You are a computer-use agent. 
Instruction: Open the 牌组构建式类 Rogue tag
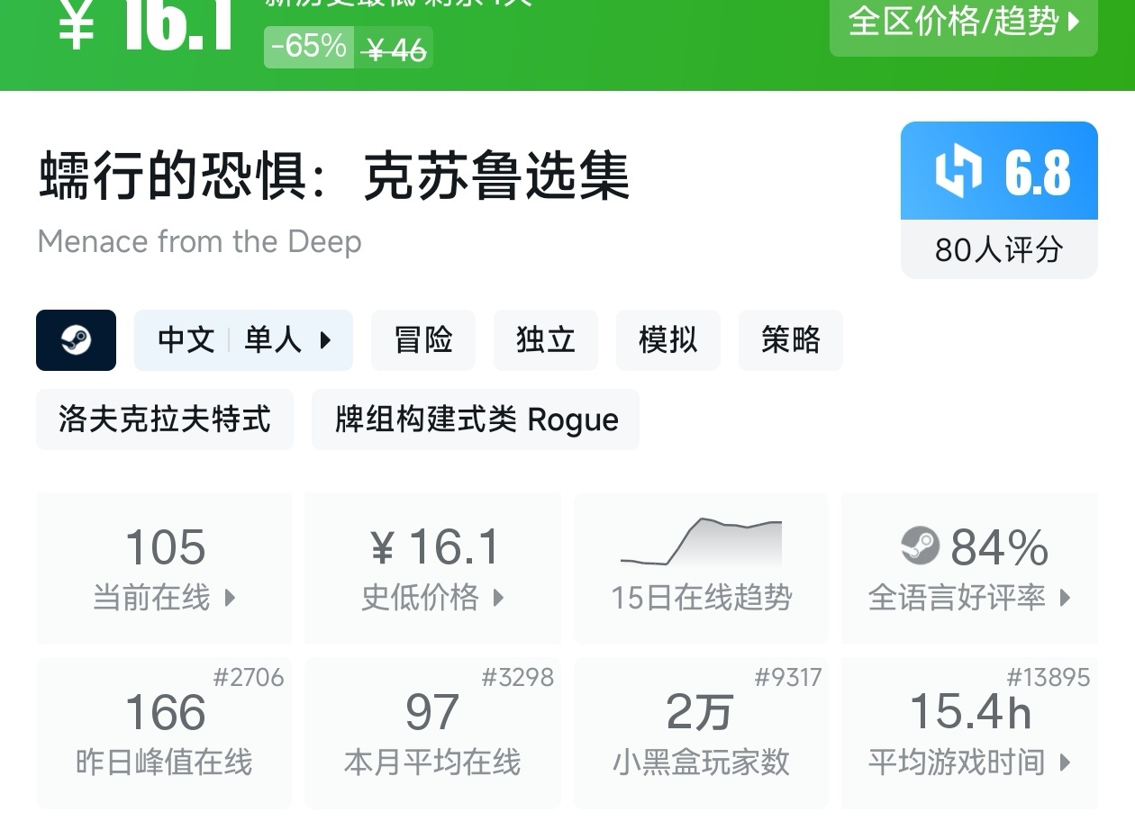[x=476, y=420]
